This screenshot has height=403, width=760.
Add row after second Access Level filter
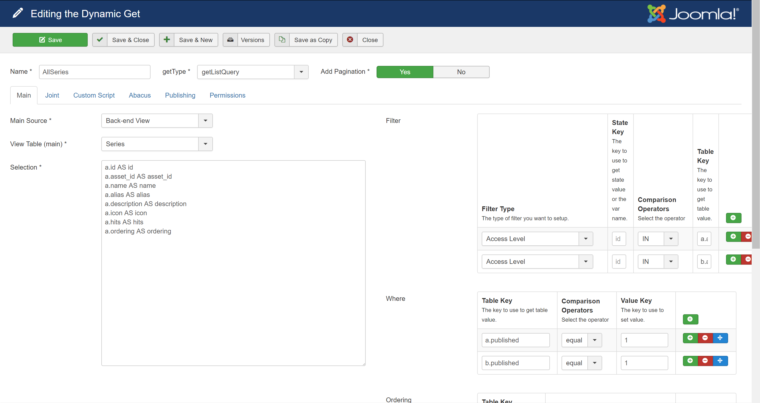pos(733,259)
